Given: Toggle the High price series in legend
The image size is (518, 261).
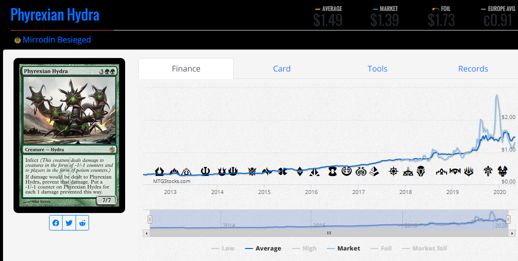Looking at the screenshot, I should (304, 248).
